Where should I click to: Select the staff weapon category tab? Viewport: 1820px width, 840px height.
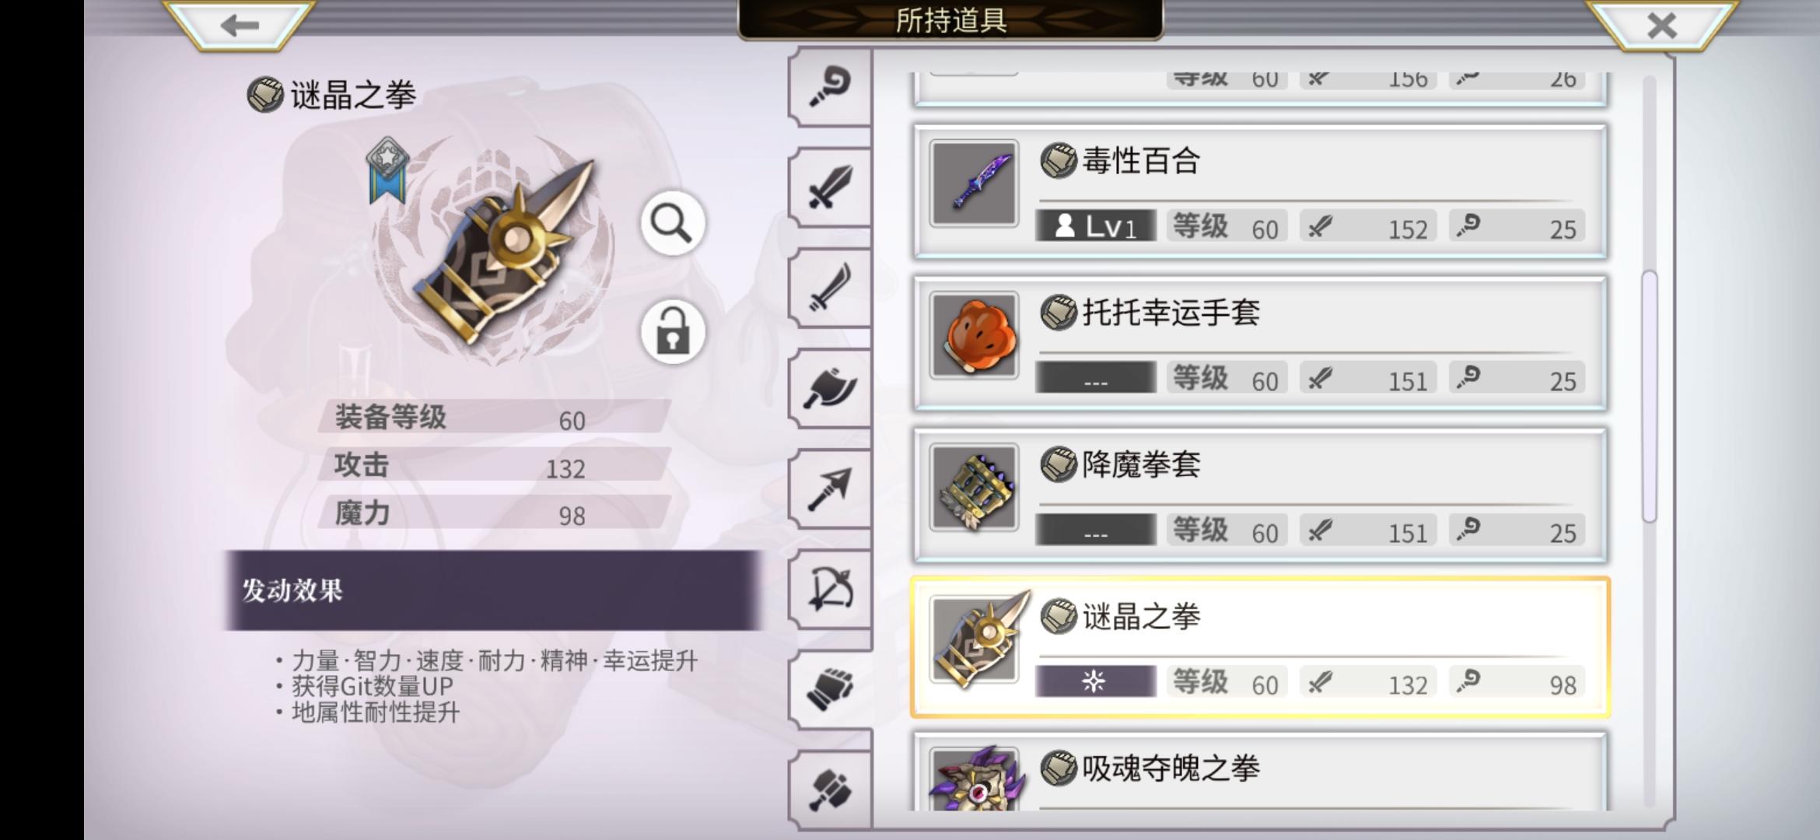click(830, 86)
